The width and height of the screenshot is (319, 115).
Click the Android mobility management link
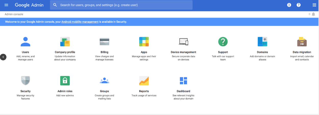[80, 22]
